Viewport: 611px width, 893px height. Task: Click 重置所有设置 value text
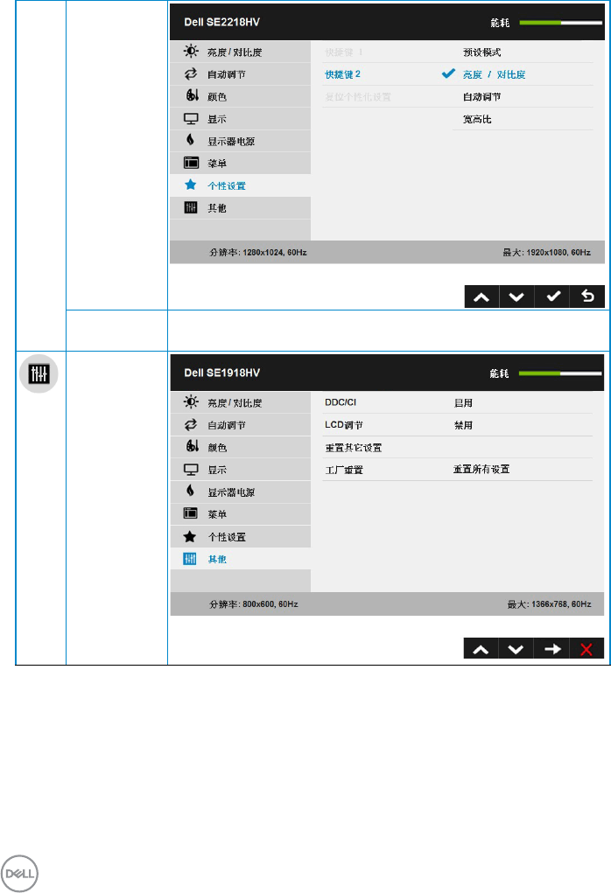point(481,470)
